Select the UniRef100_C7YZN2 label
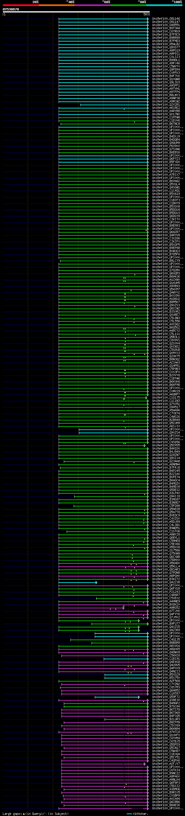 pyautogui.click(x=166, y=684)
